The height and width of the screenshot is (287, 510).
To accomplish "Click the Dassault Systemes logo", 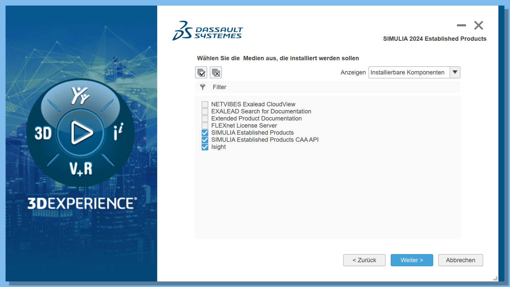I will (208, 31).
